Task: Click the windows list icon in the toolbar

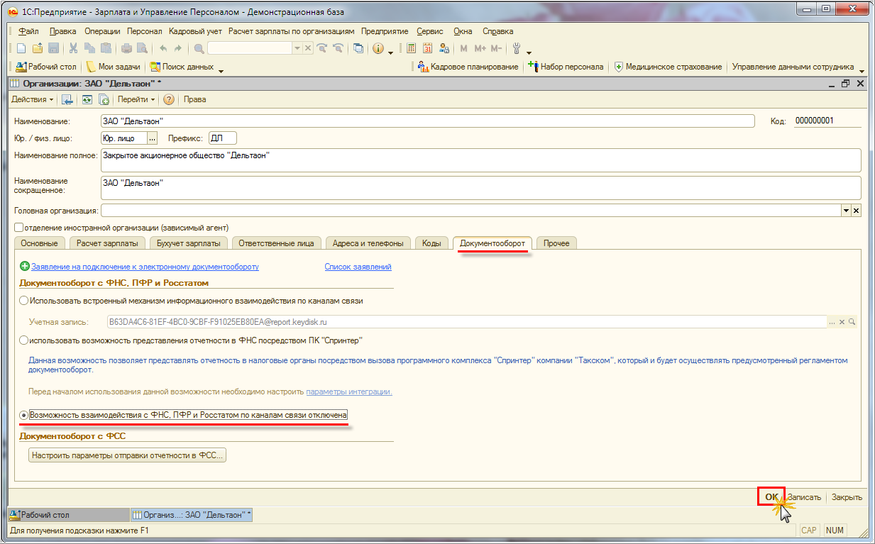Action: [x=358, y=48]
